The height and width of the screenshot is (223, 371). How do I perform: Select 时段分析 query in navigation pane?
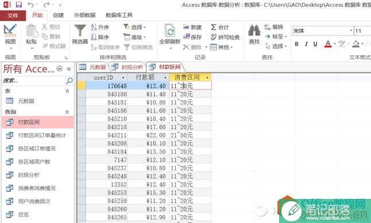coord(38,175)
